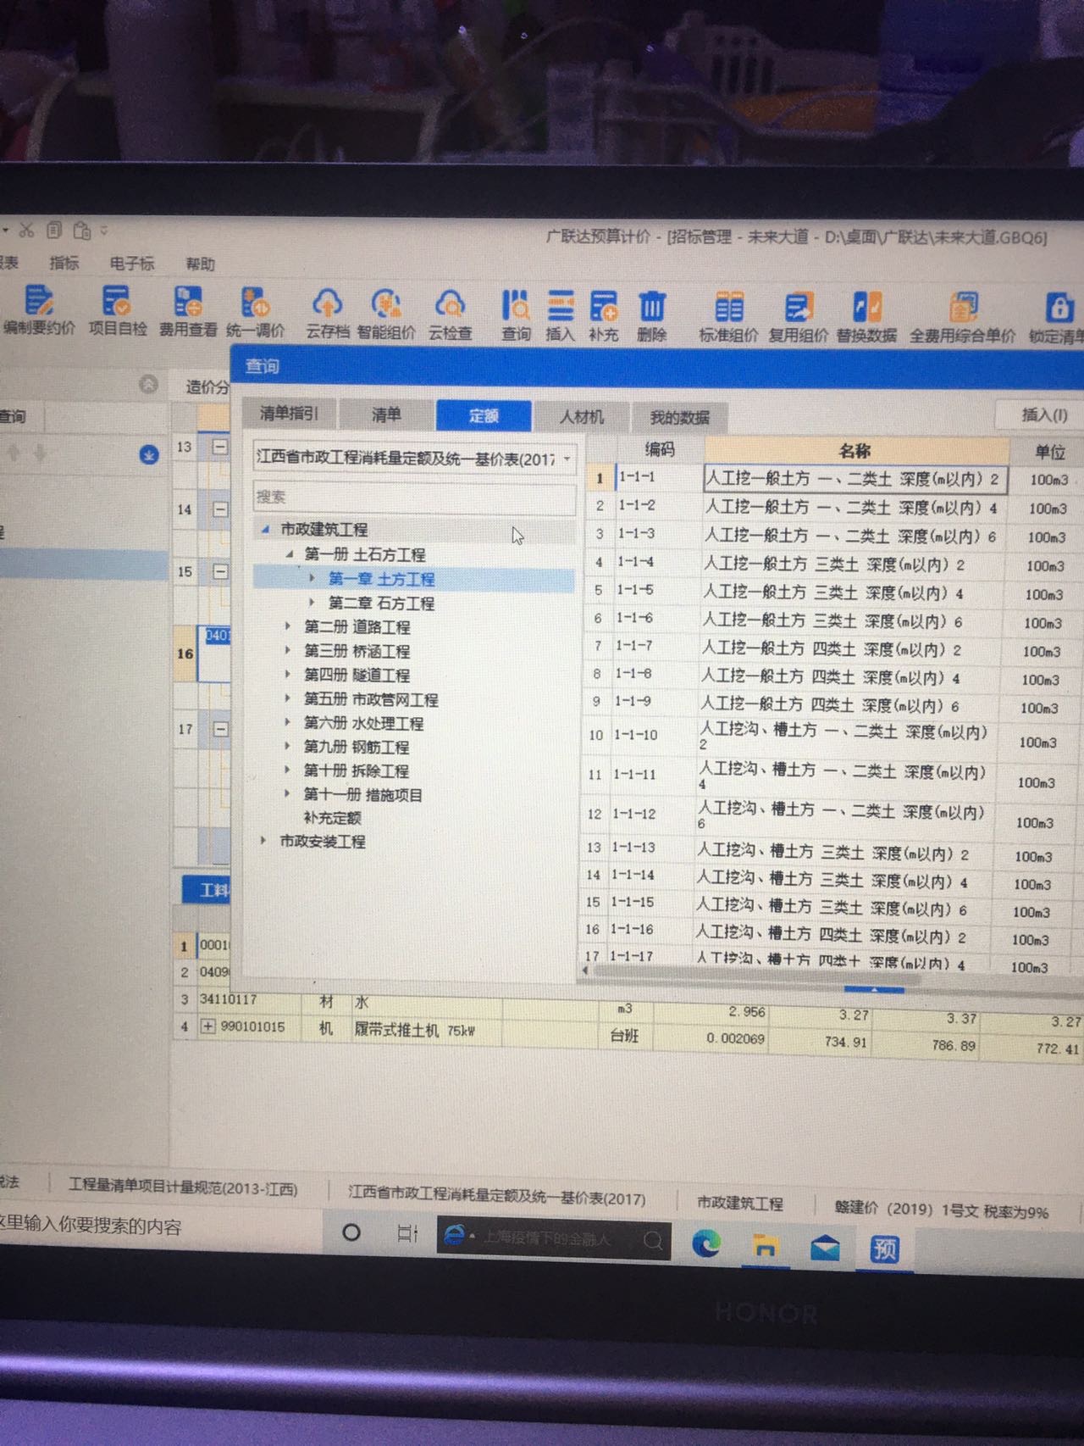This screenshot has height=1446, width=1084.
Task: Open File Explorer from the taskbar
Action: [x=766, y=1245]
